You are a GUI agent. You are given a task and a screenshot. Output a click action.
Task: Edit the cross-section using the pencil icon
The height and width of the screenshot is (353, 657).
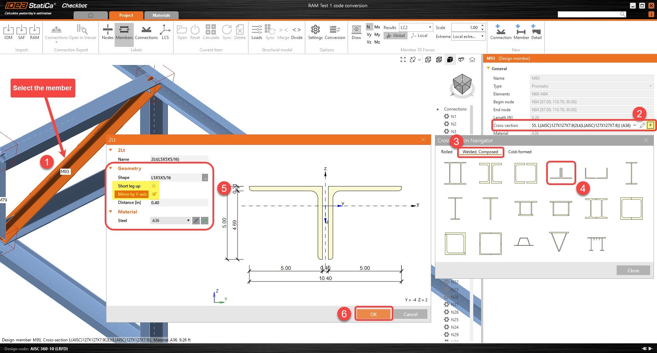tap(643, 125)
